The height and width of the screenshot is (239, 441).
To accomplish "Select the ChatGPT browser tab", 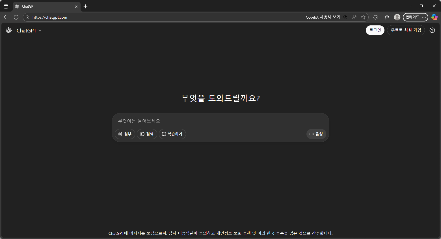I will tap(47, 6).
